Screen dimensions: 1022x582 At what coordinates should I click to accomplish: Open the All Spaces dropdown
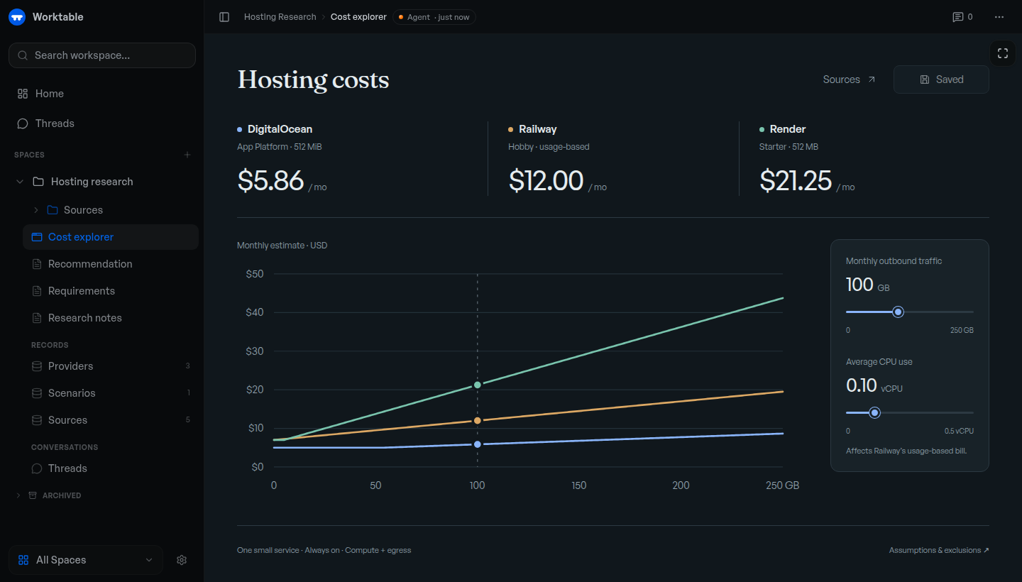point(86,560)
